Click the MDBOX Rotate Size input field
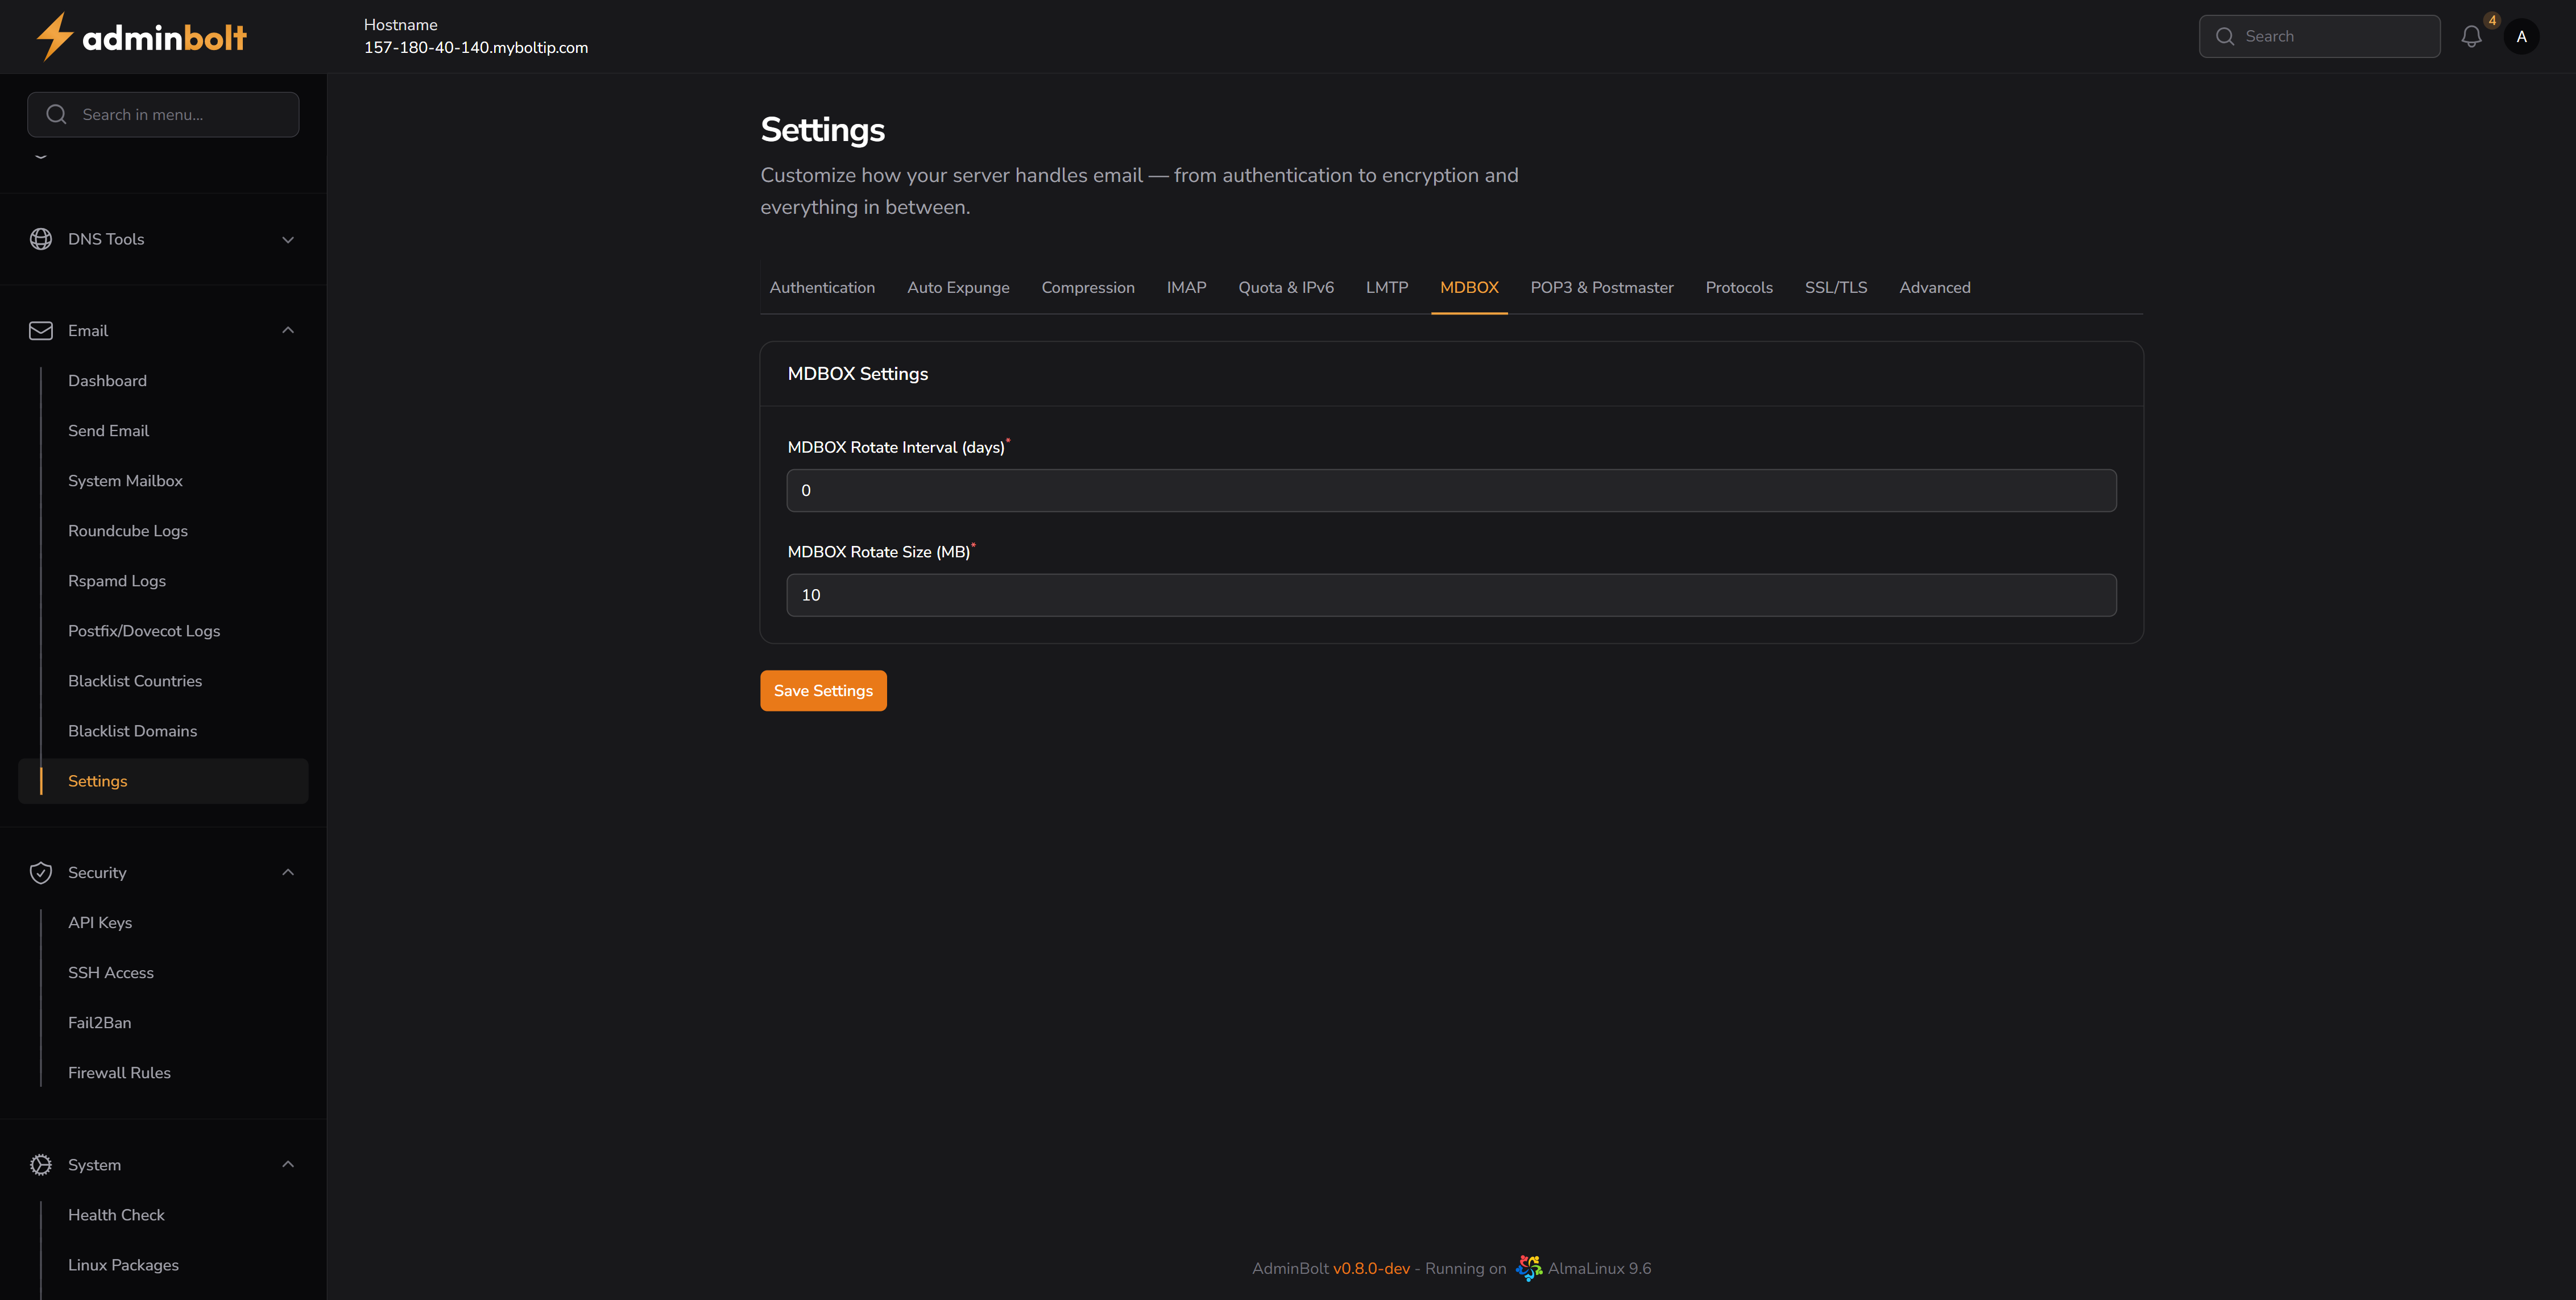Image resolution: width=2576 pixels, height=1300 pixels. [x=1450, y=594]
